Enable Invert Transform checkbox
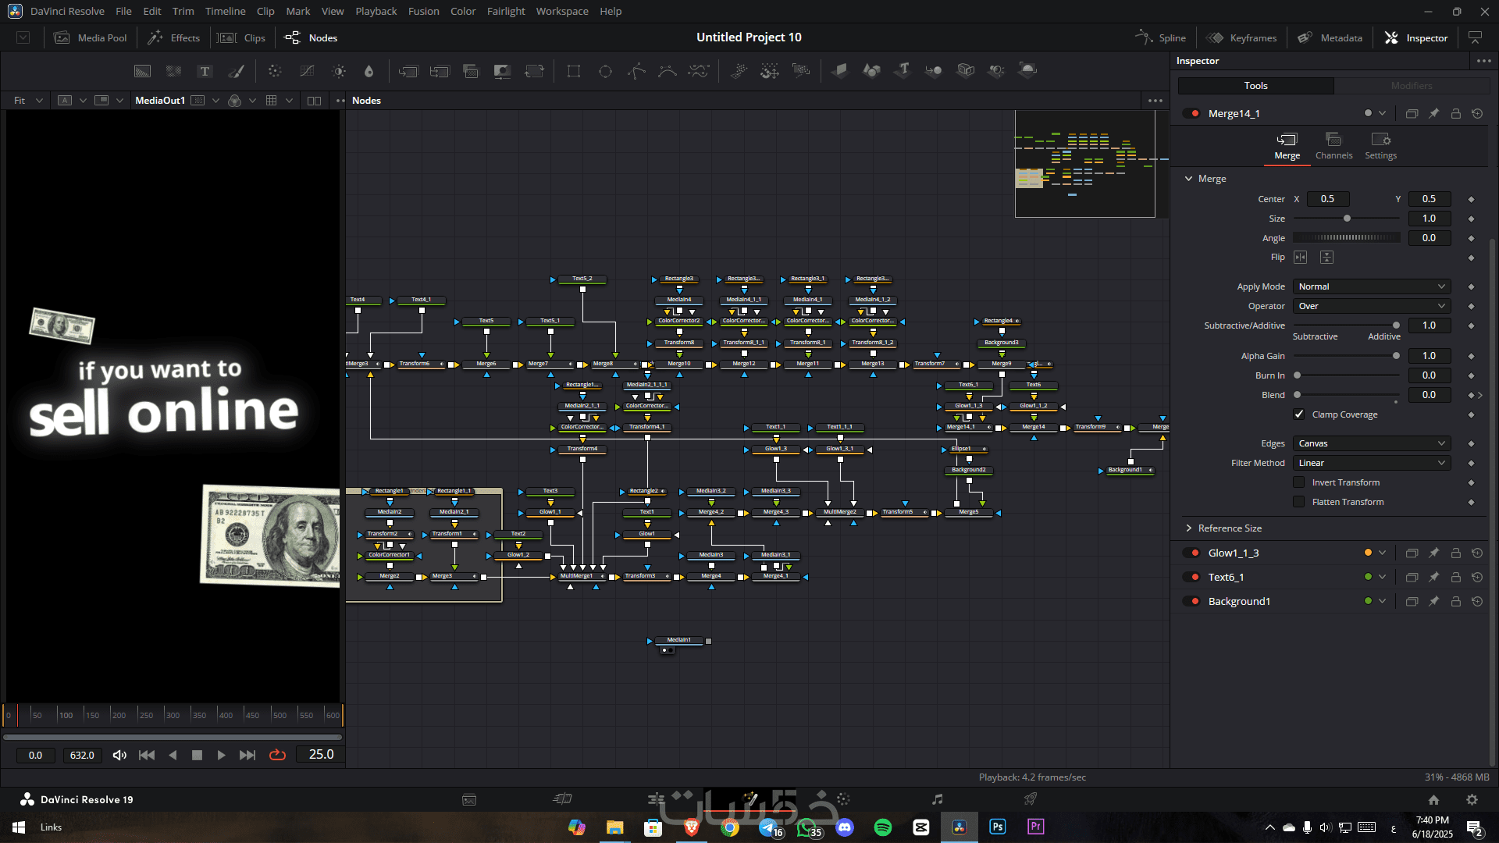Viewport: 1499px width, 843px height. point(1299,482)
